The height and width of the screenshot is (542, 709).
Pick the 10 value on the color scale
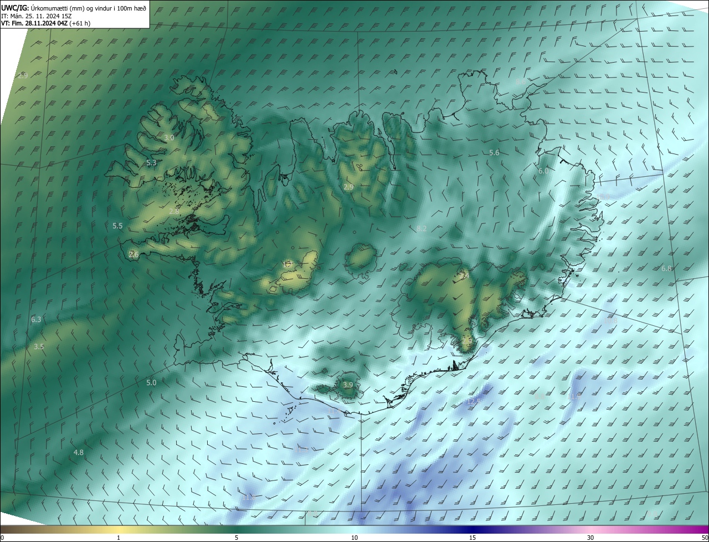[x=354, y=538]
